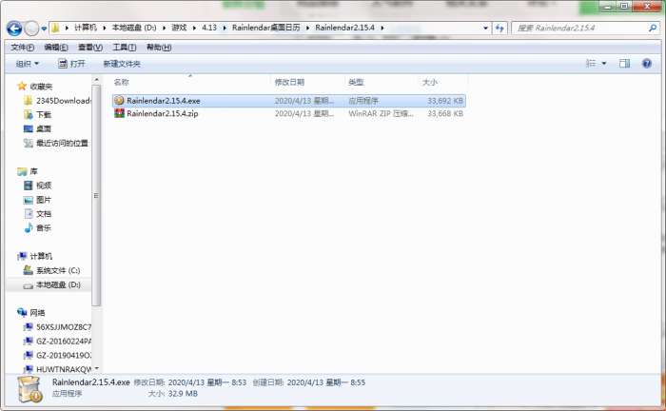The image size is (666, 411).
Task: Select the Rainlendar2.15.4.exe file icon
Action: point(119,101)
